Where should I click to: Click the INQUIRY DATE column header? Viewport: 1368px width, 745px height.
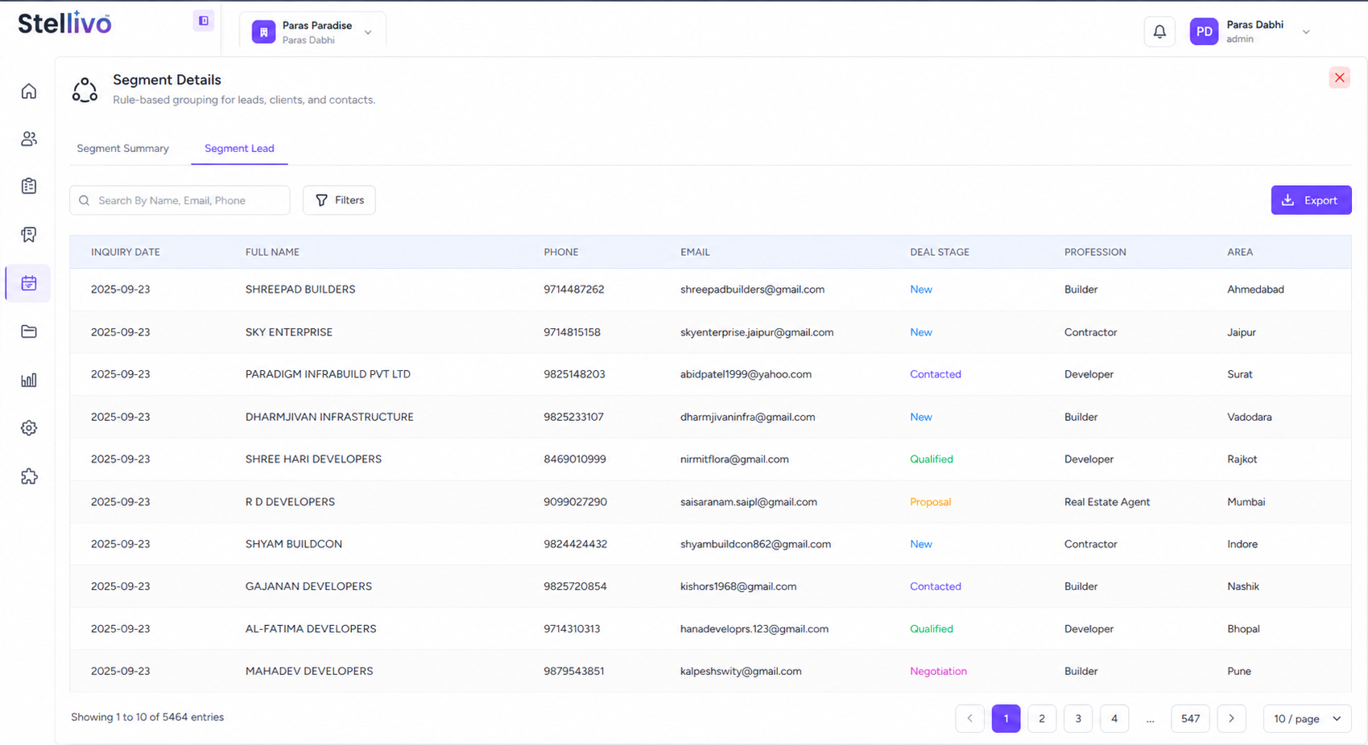pyautogui.click(x=126, y=252)
